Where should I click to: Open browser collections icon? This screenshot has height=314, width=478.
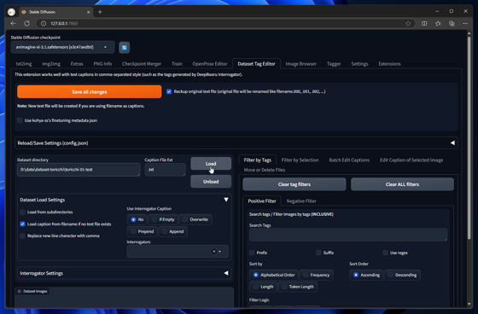click(452, 24)
